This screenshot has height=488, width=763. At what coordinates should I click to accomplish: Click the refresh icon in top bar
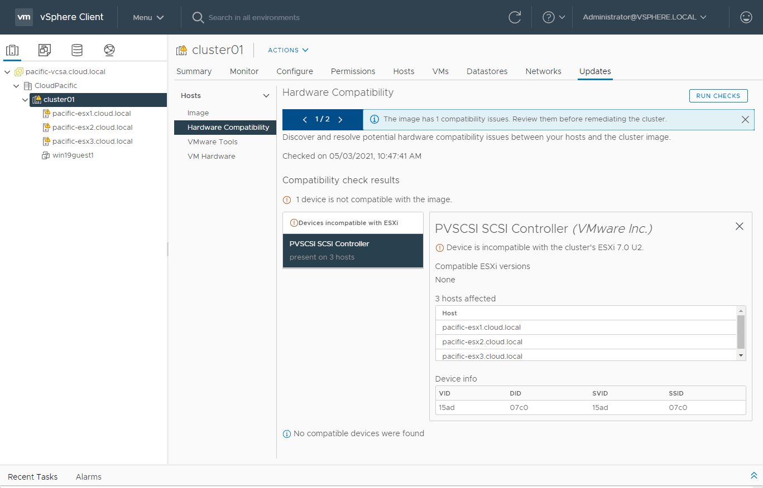coord(515,17)
